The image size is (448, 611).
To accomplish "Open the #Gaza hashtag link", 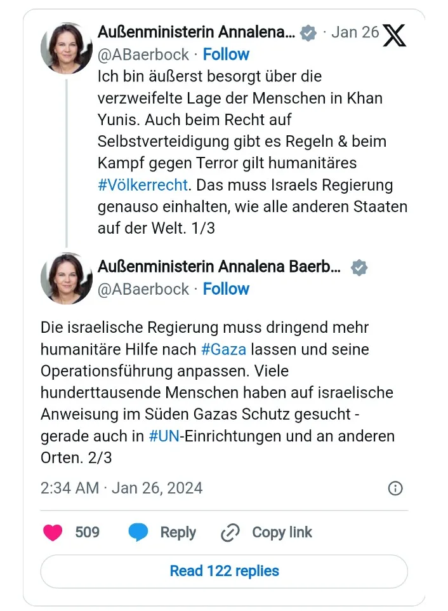I will coord(223,349).
